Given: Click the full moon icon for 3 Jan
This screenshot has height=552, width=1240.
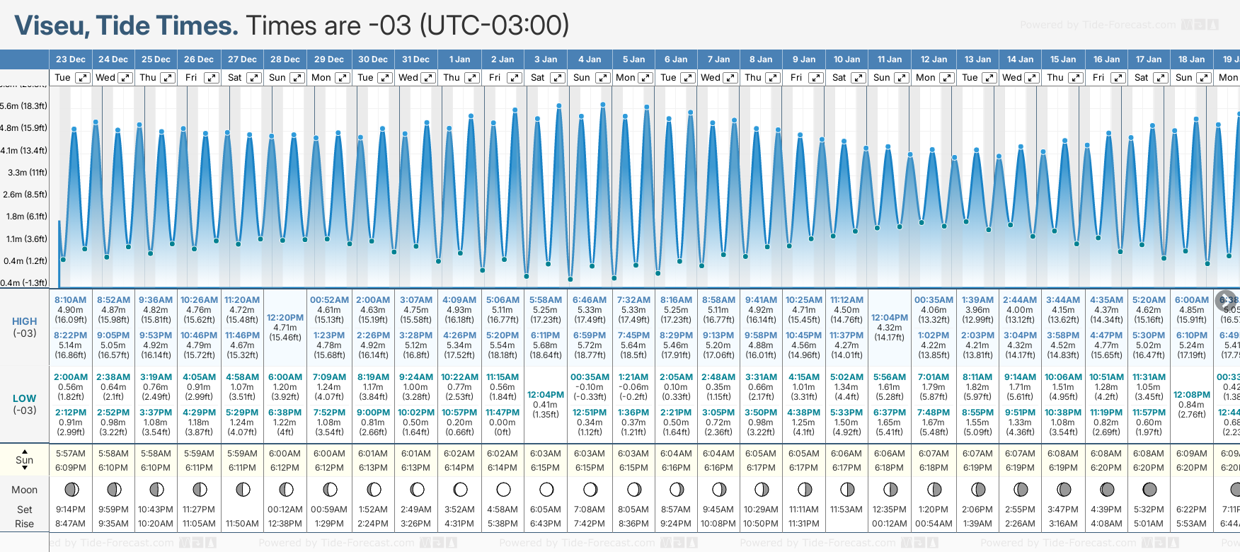Looking at the screenshot, I should point(546,489).
